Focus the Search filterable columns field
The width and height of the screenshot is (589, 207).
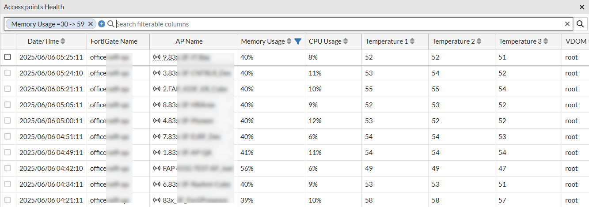336,24
